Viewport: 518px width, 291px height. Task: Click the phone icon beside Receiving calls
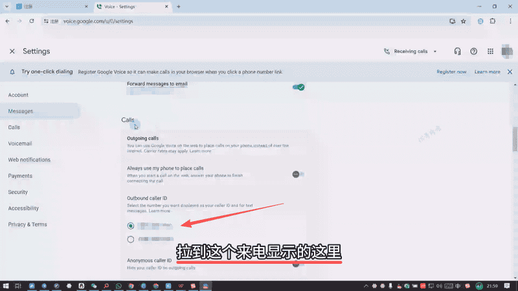pos(387,52)
